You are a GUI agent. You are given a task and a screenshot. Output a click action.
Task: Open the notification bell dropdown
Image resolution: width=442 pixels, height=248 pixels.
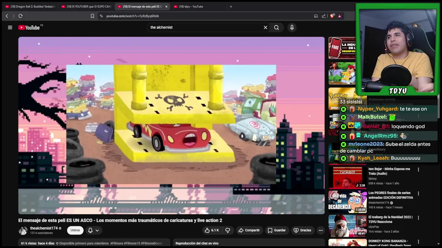[x=93, y=230]
